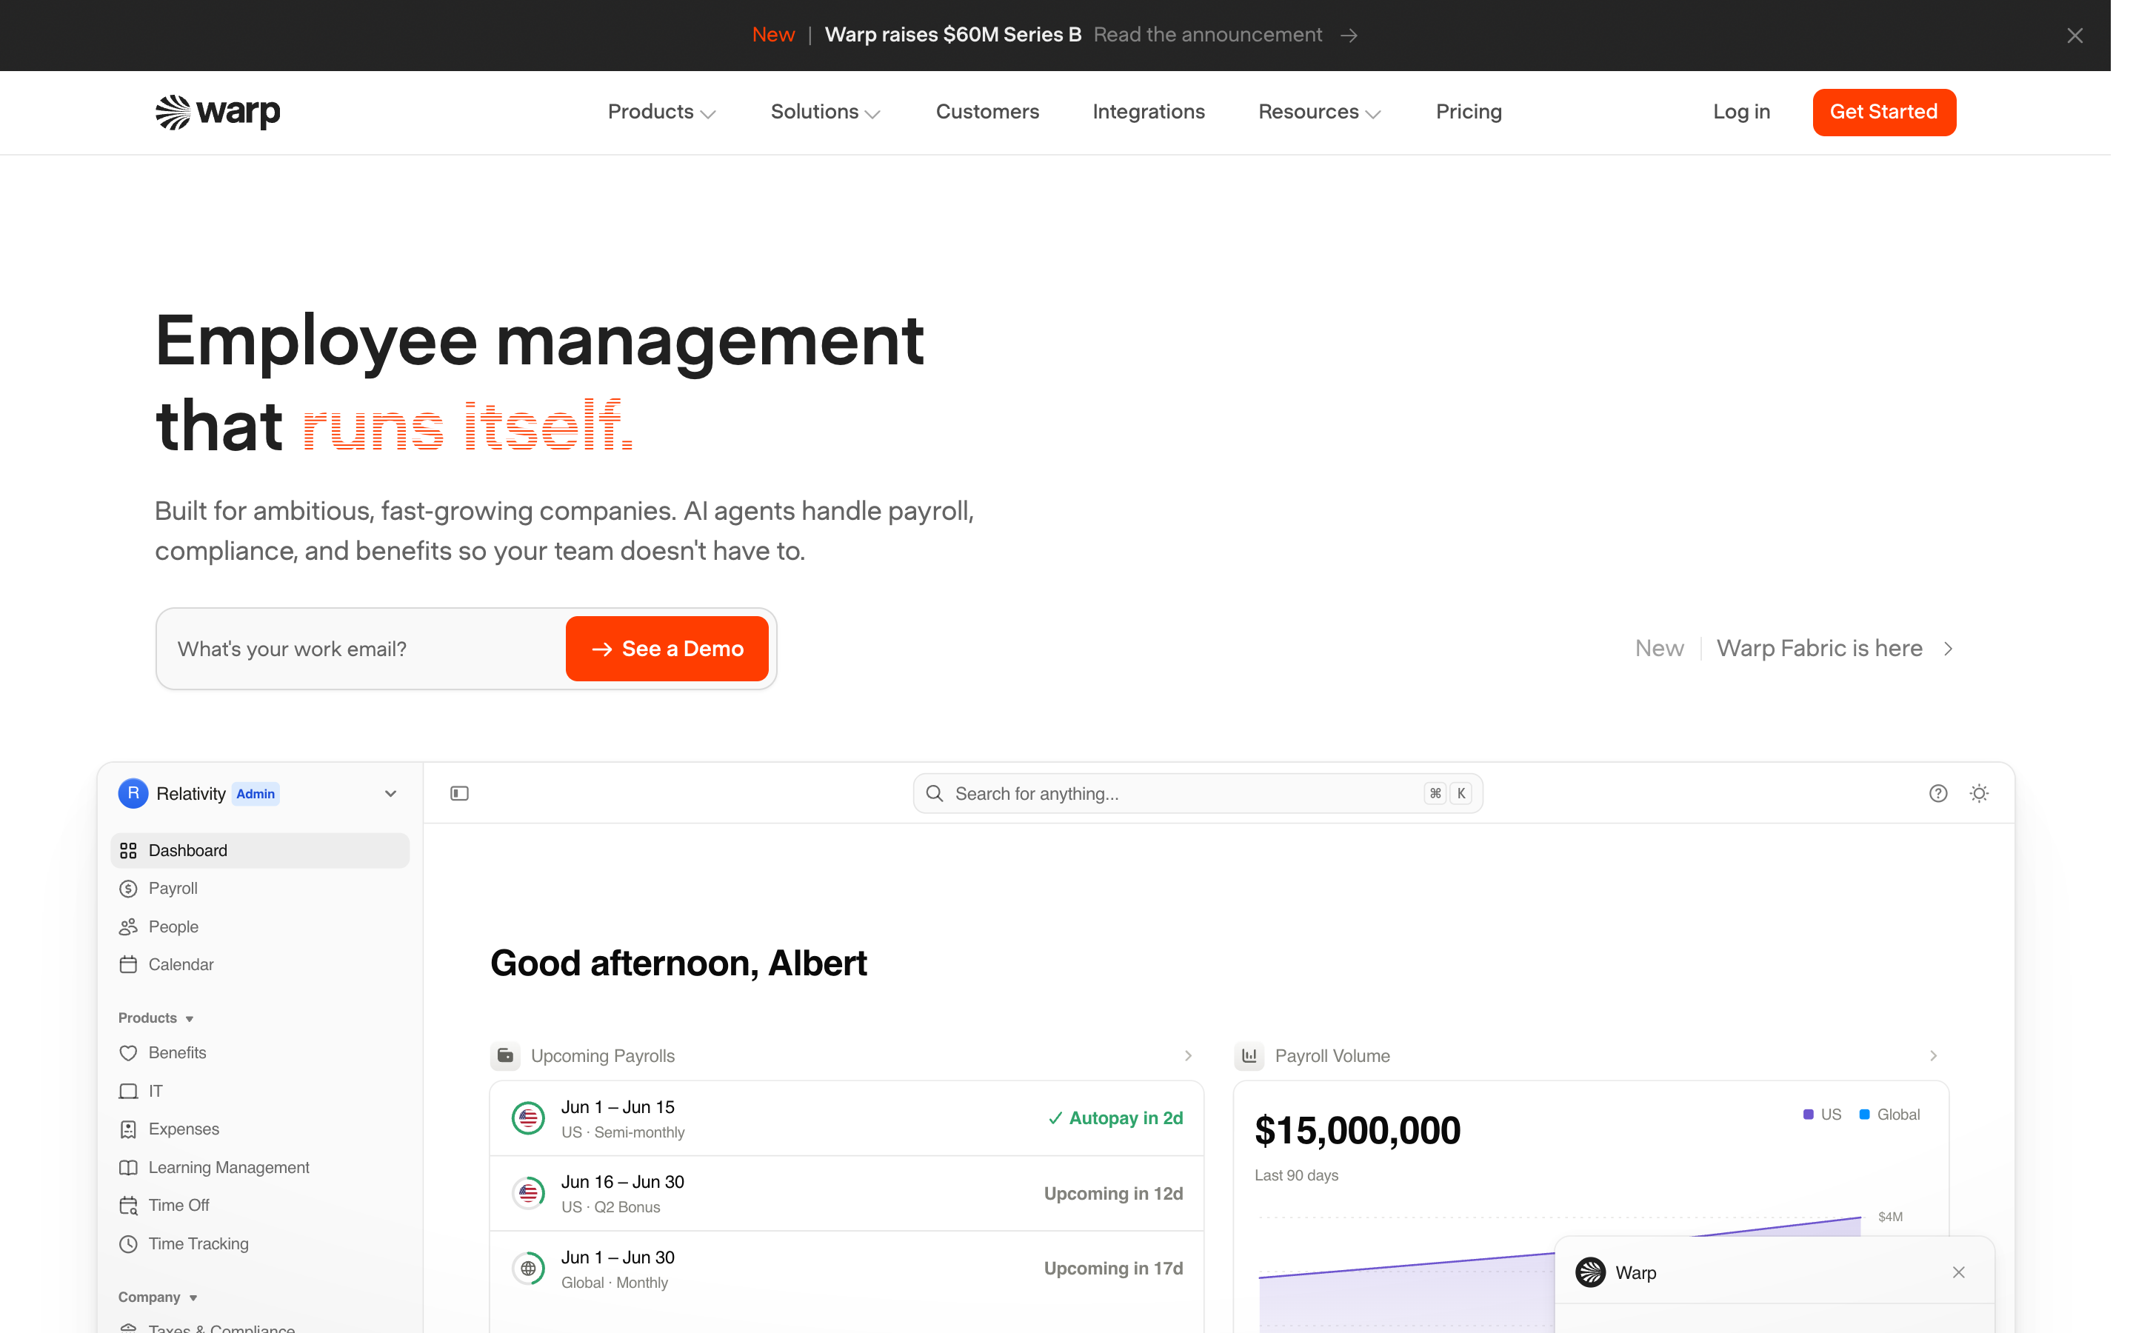Click the Upcoming Payrolls wallet icon

505,1055
